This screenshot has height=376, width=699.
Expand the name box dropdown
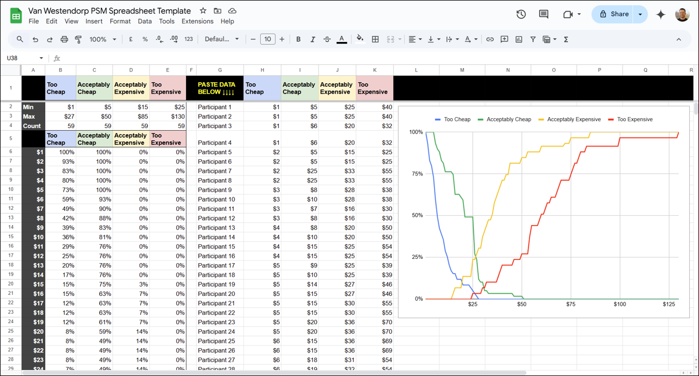point(42,57)
